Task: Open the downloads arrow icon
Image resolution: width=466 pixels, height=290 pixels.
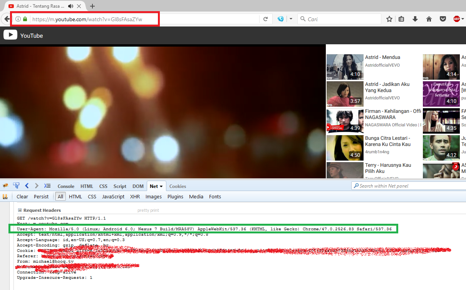Action: pos(415,19)
